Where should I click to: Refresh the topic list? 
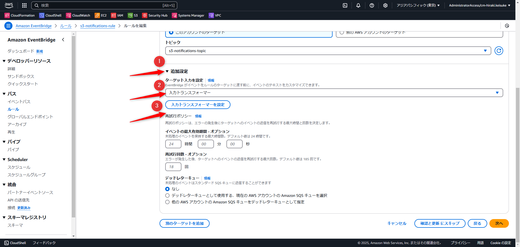(x=499, y=51)
